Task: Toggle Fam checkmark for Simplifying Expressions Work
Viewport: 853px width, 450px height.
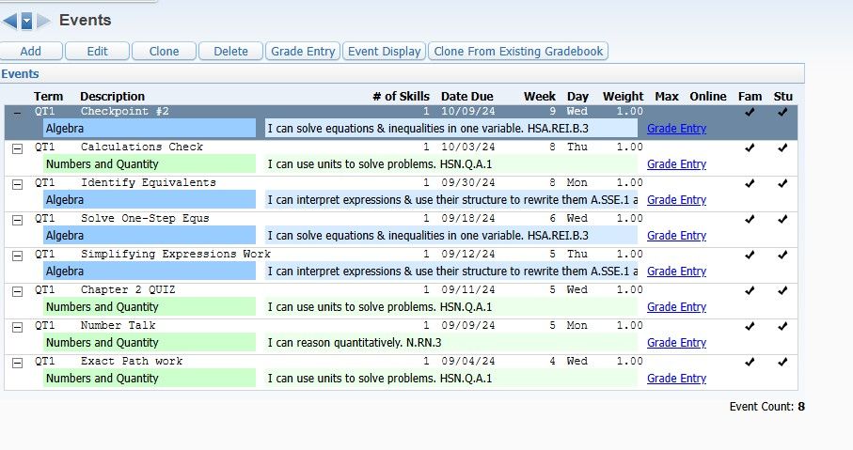Action: point(749,255)
